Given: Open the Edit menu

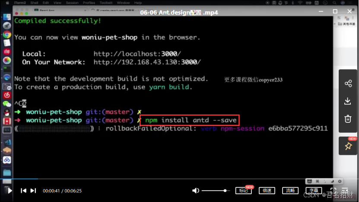Looking at the screenshot, I should tap(46, 3).
